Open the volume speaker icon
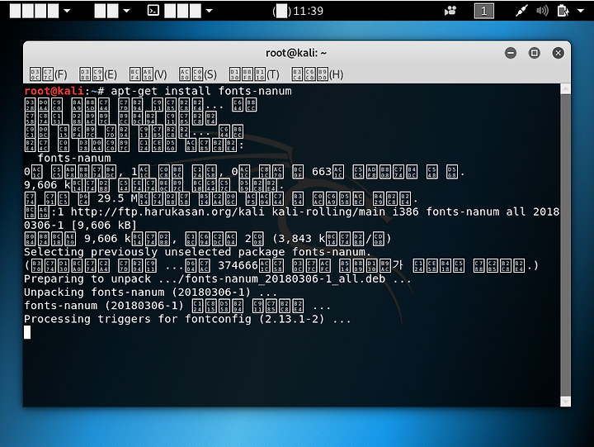 (x=542, y=11)
